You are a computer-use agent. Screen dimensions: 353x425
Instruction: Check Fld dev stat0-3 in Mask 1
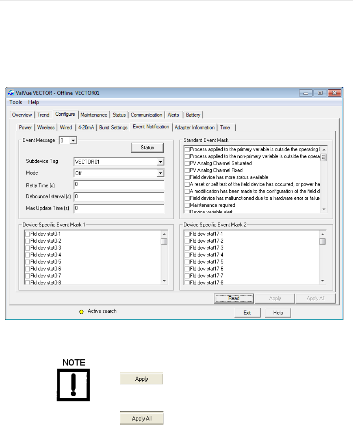tap(28, 248)
